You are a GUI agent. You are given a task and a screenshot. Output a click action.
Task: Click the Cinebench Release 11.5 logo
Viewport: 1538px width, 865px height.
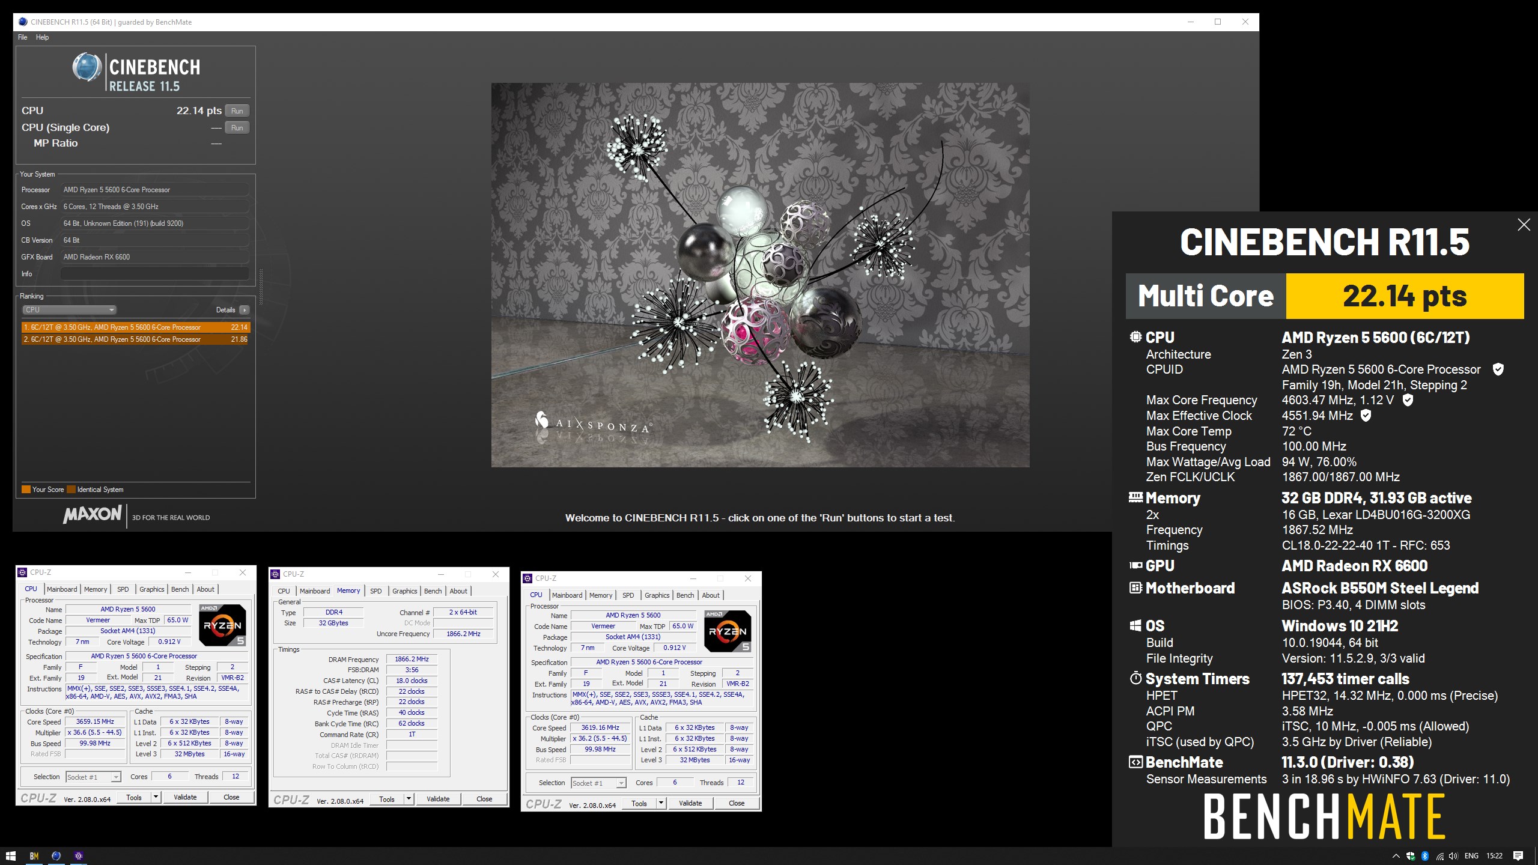[x=137, y=73]
